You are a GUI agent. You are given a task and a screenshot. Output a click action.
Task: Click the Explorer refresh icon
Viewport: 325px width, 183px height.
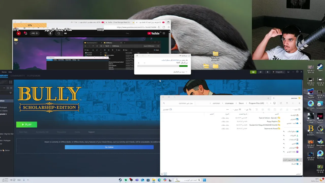point(281,103)
